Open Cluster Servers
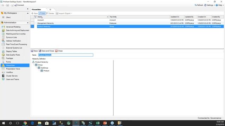 pos(12,76)
